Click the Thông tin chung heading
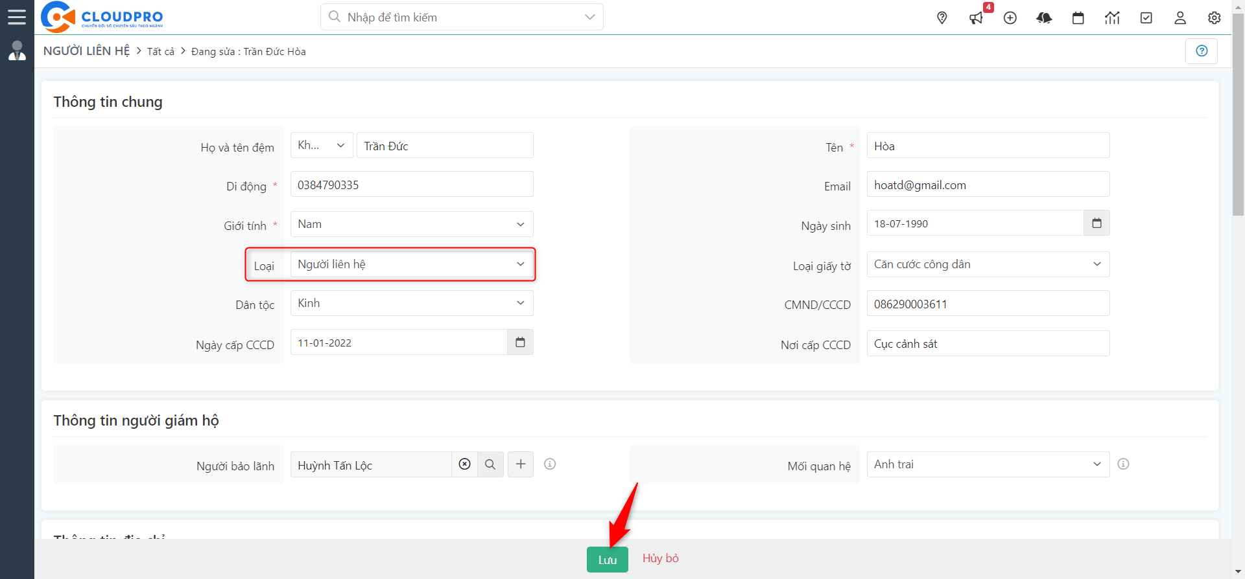 point(108,102)
